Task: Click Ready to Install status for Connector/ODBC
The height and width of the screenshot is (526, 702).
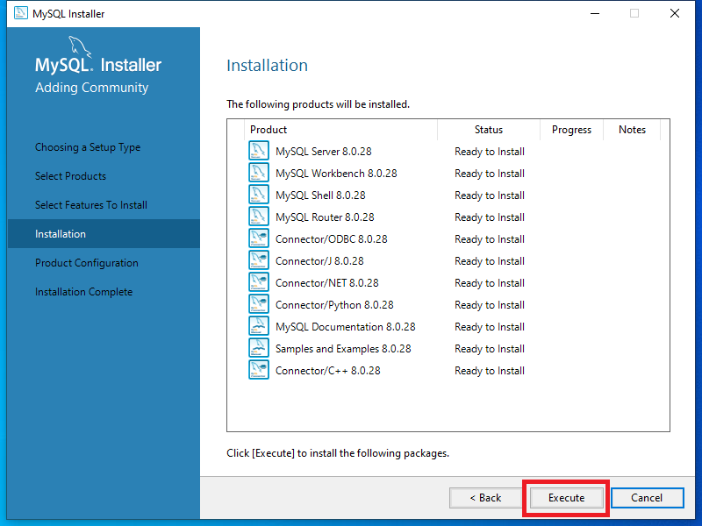Action: click(x=490, y=239)
